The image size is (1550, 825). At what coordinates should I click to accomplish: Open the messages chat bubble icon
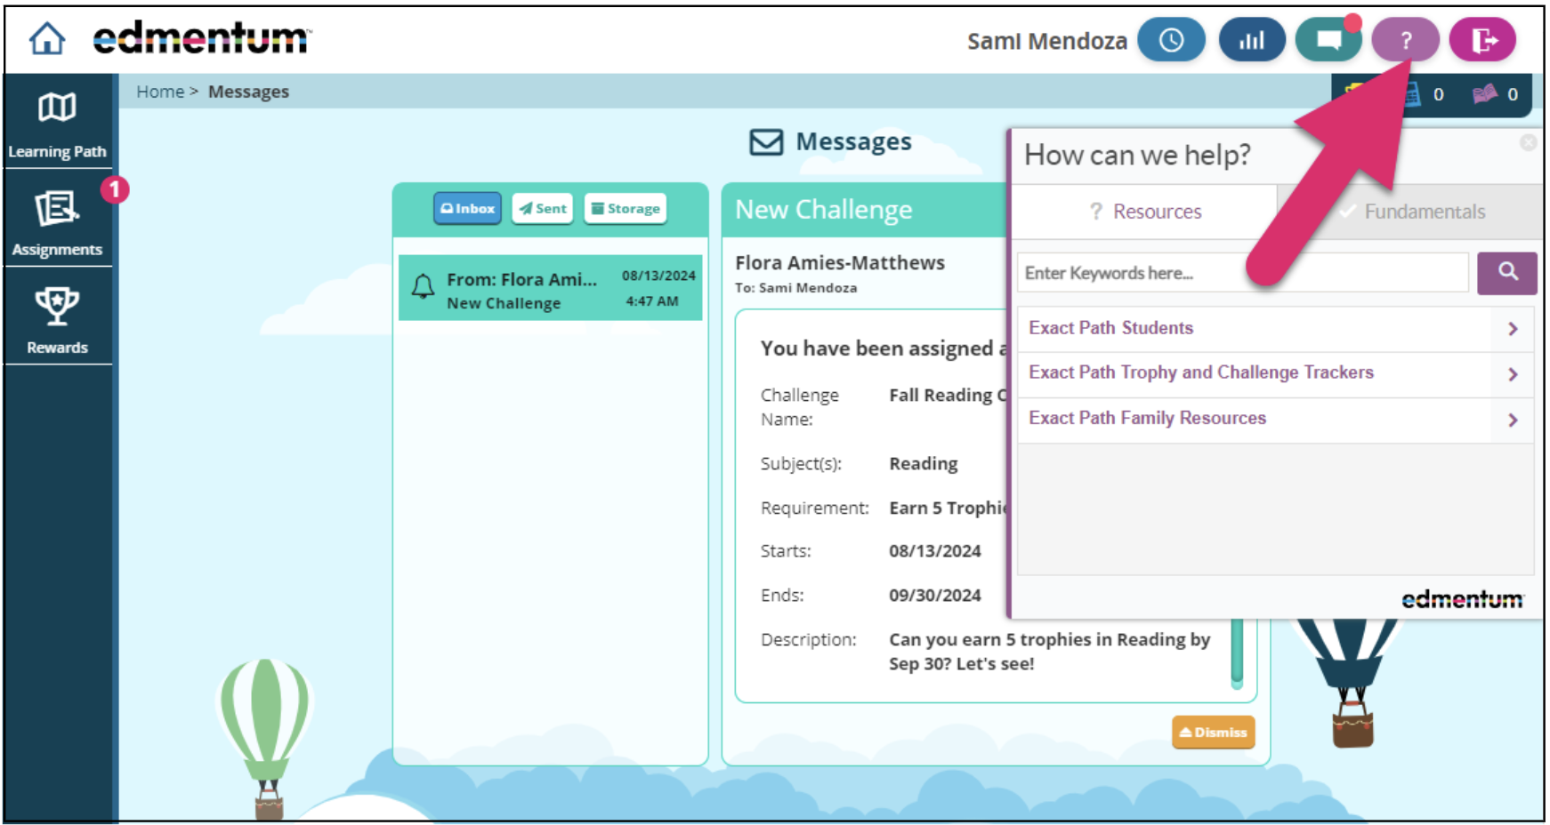click(x=1328, y=40)
